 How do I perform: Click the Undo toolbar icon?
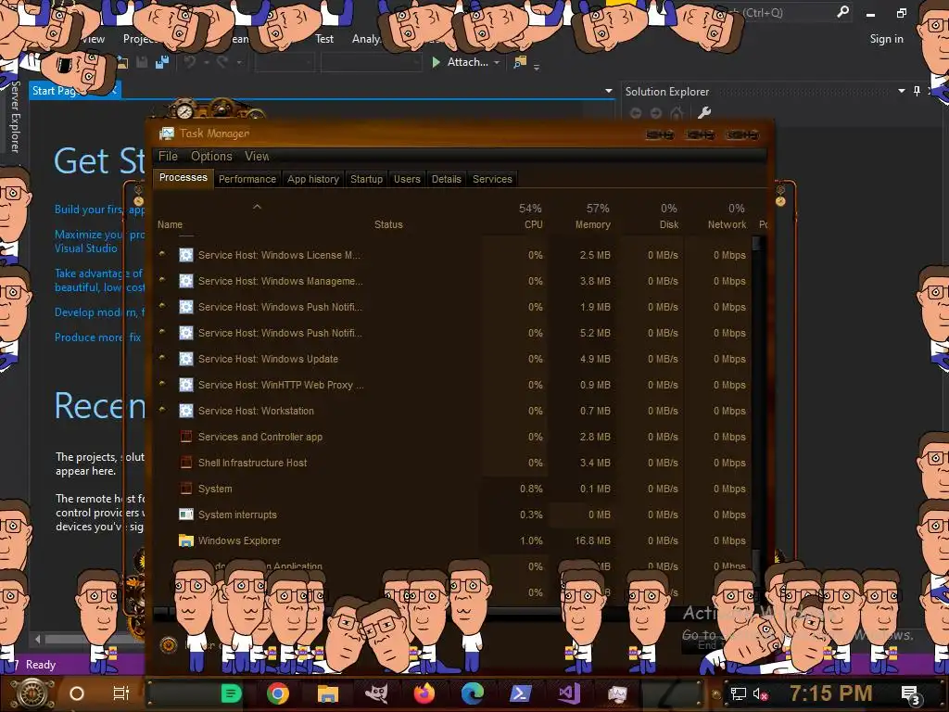[190, 62]
